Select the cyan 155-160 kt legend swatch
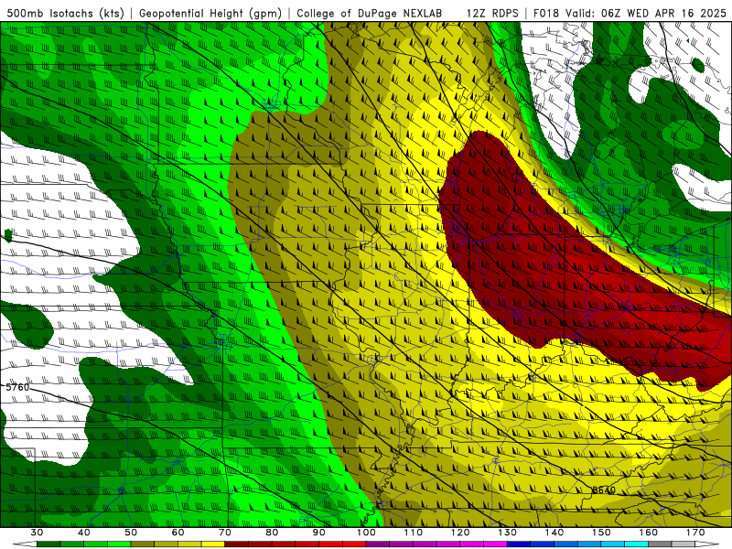 (x=637, y=544)
